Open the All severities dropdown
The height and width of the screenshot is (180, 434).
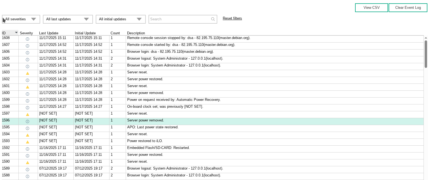(21, 19)
